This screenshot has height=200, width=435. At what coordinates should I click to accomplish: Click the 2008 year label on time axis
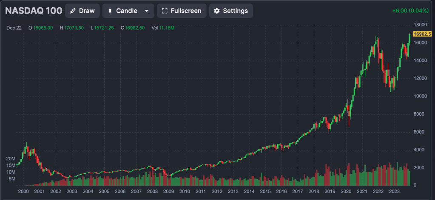(x=152, y=192)
